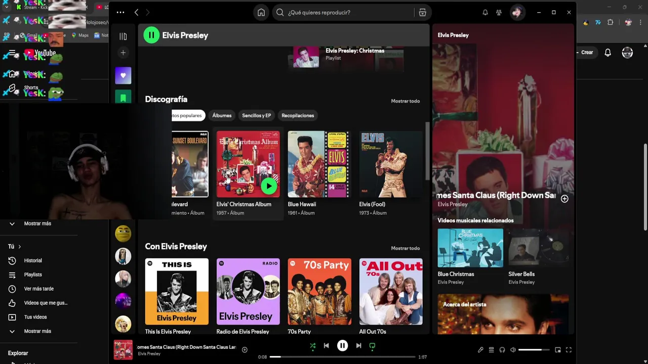The width and height of the screenshot is (648, 364).
Task: Add current song to library in right panel
Action: point(564,199)
